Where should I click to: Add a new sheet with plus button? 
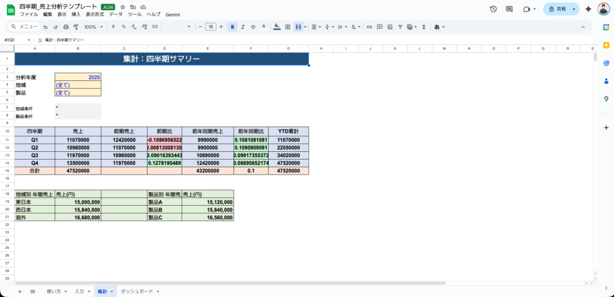pos(19,291)
